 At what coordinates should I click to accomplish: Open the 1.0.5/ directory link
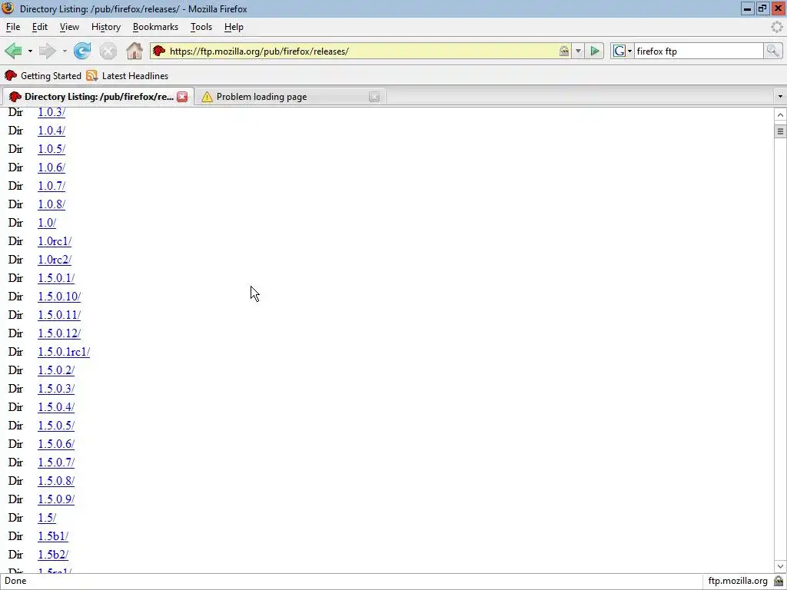click(x=51, y=149)
